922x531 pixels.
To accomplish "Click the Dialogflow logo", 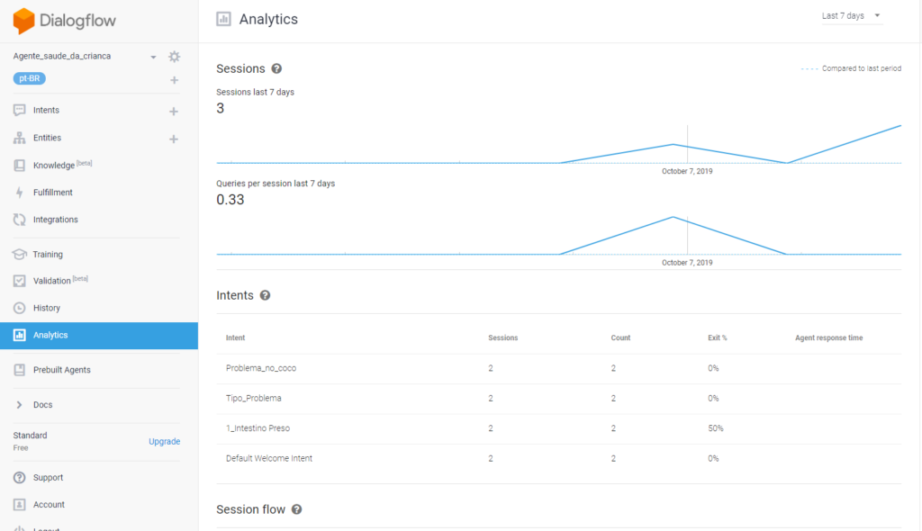I will point(65,20).
